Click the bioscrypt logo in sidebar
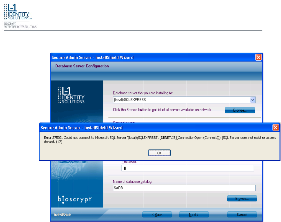281x222 pixels. (75, 199)
